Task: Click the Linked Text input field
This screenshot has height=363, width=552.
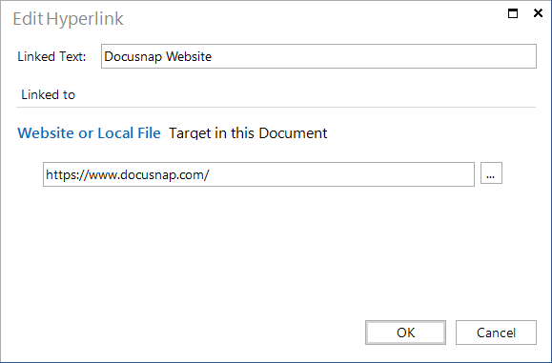Action: (318, 56)
